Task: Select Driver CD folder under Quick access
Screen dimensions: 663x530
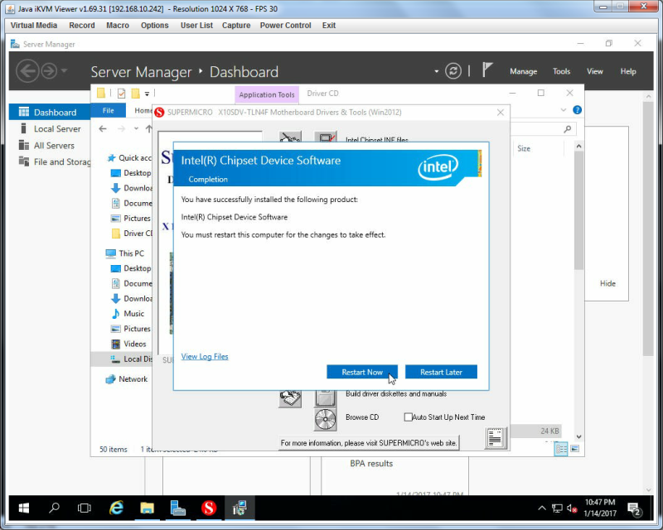Action: [x=131, y=234]
